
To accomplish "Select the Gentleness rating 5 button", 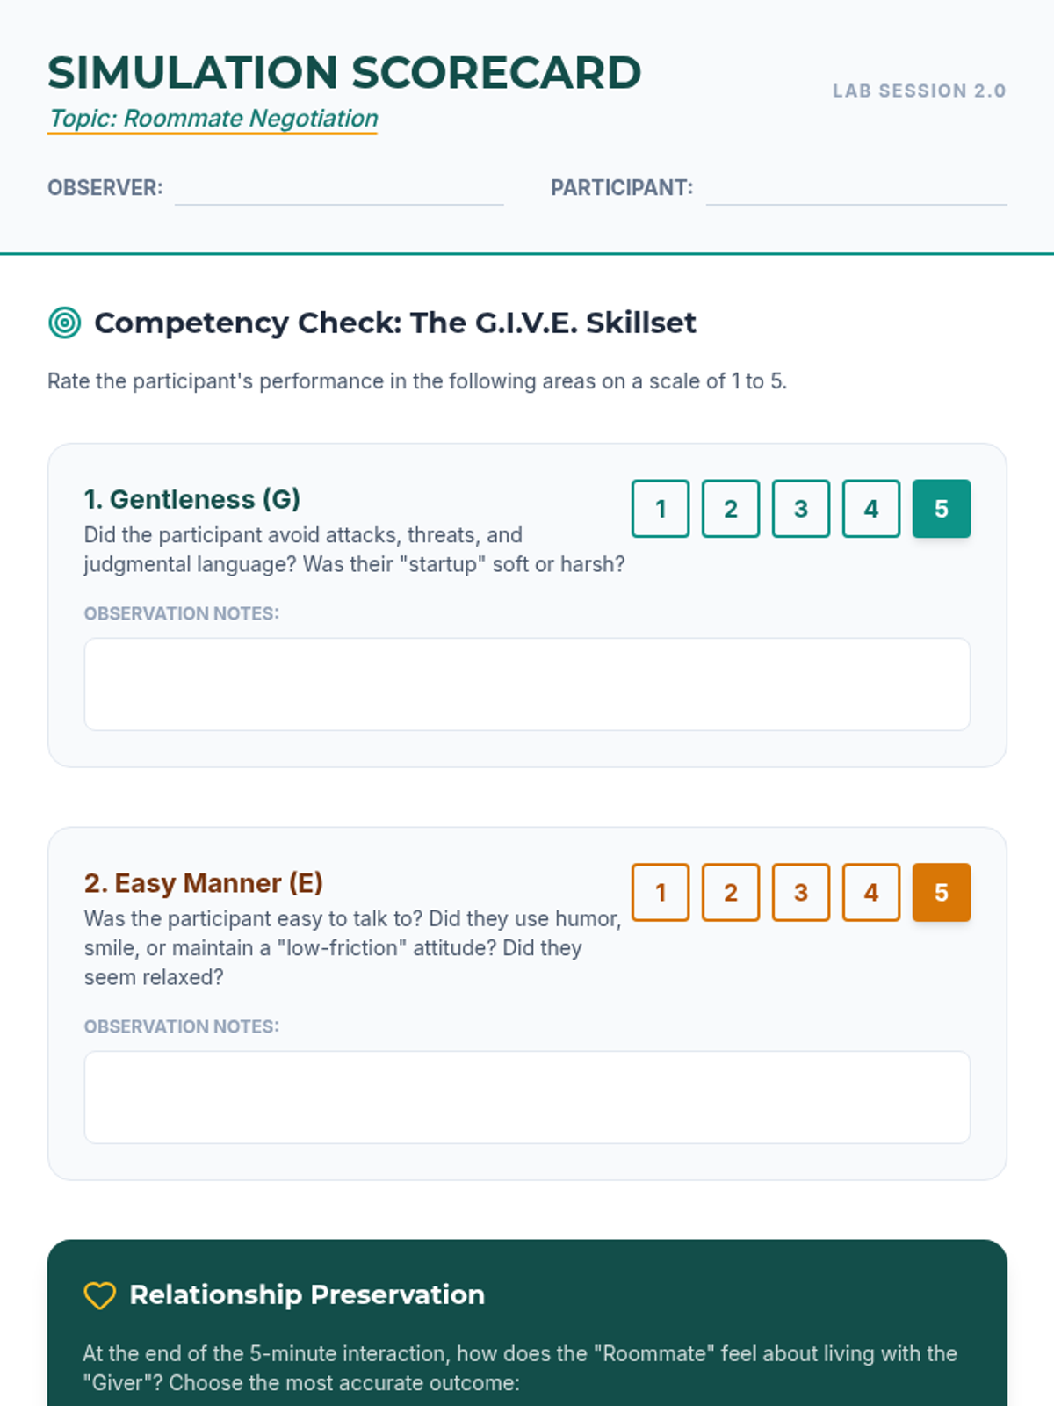I will point(942,509).
